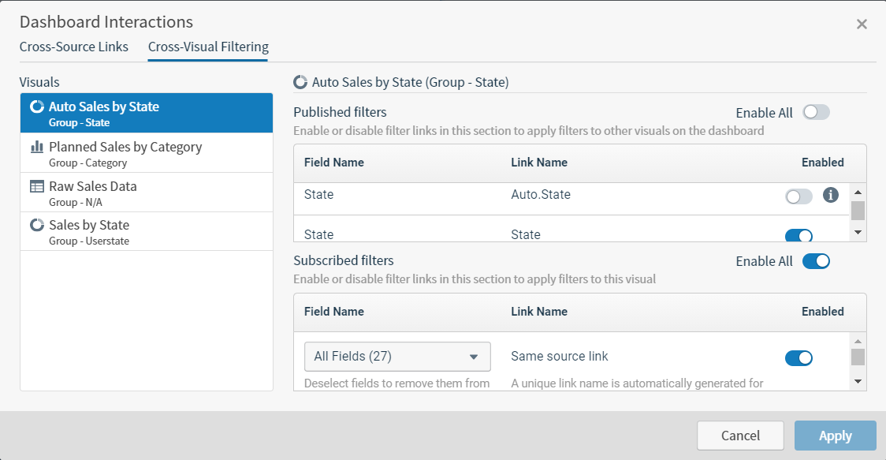Open the All Fields (27) dropdown
This screenshot has height=460, width=886.
[397, 357]
